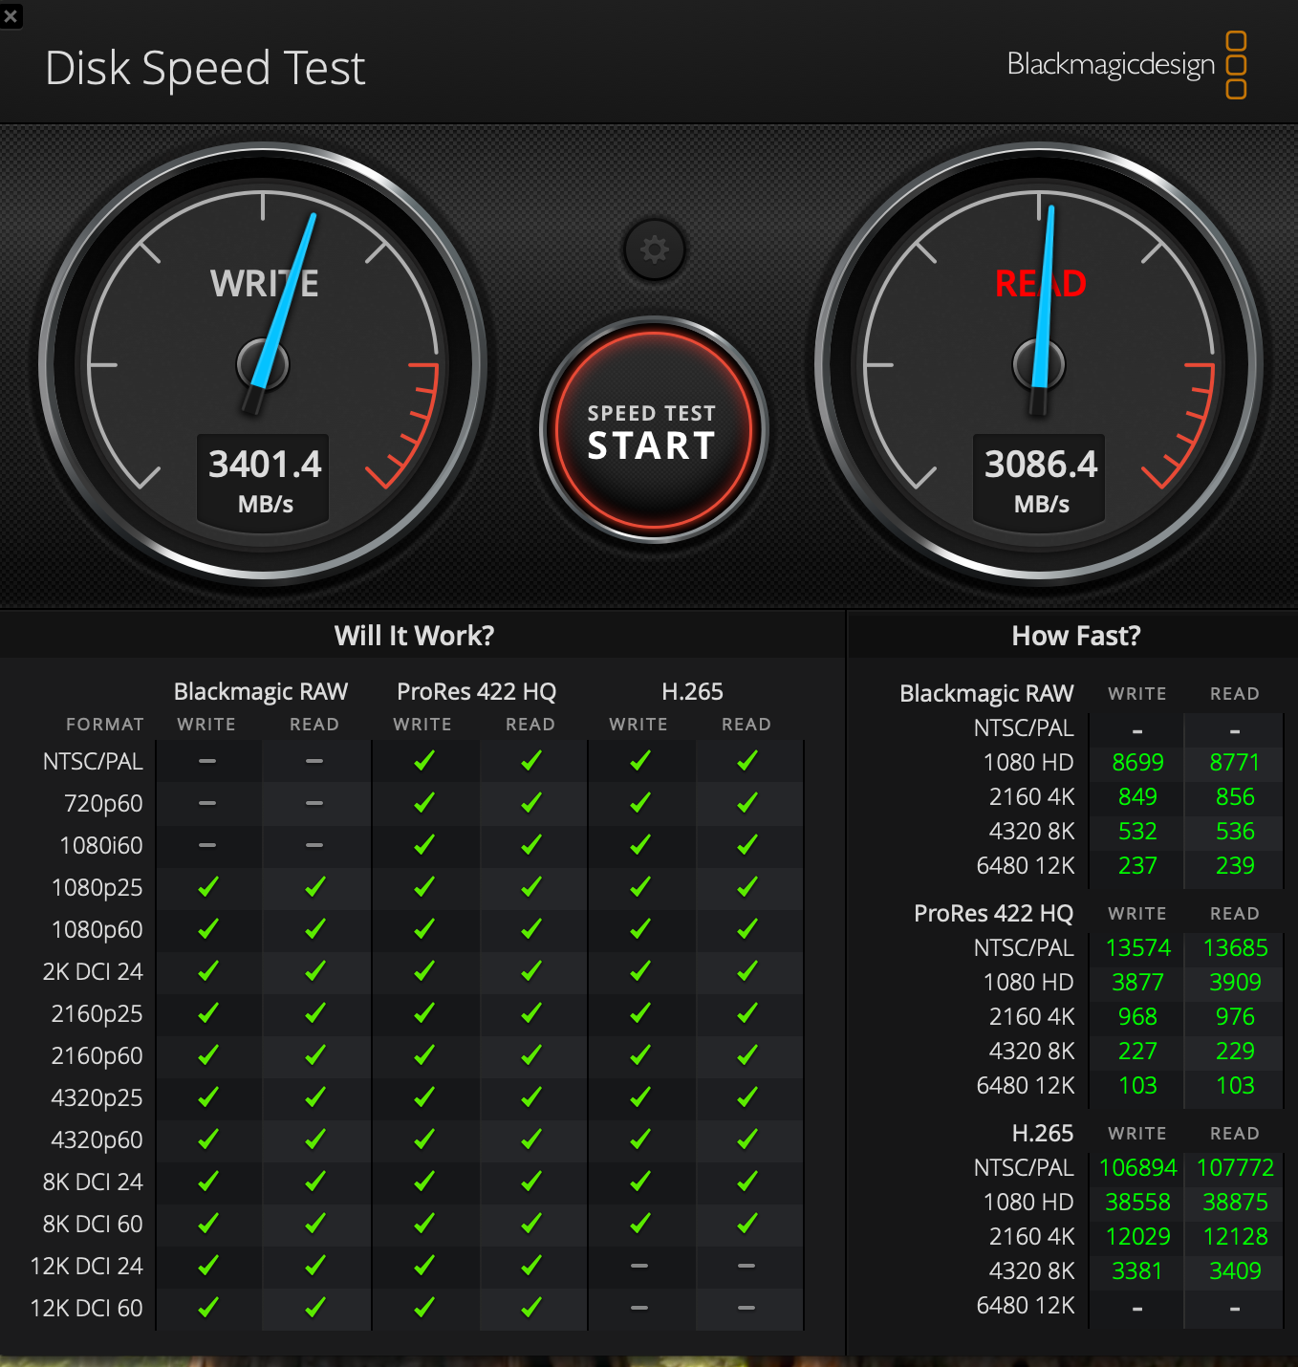Click the H.265 header in Will It Work

[693, 691]
